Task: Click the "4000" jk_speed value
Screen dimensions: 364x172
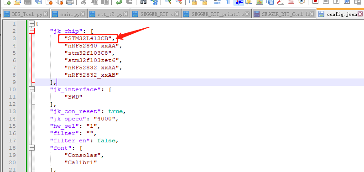Action: (104, 119)
